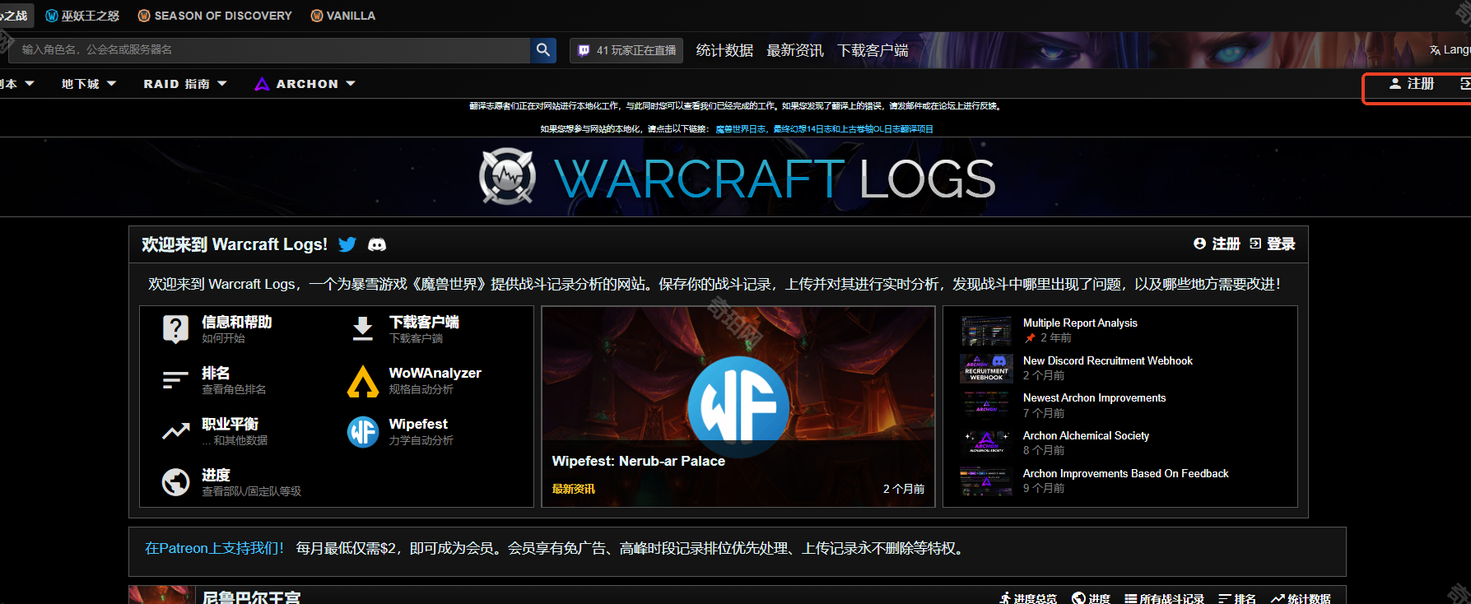Image resolution: width=1471 pixels, height=604 pixels.
Task: Expand the 本 dropdown at far left
Action: [17, 84]
